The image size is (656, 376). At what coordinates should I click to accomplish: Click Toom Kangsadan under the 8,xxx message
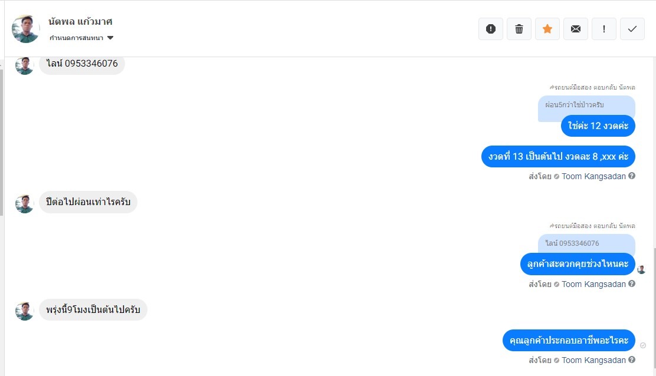tap(593, 176)
